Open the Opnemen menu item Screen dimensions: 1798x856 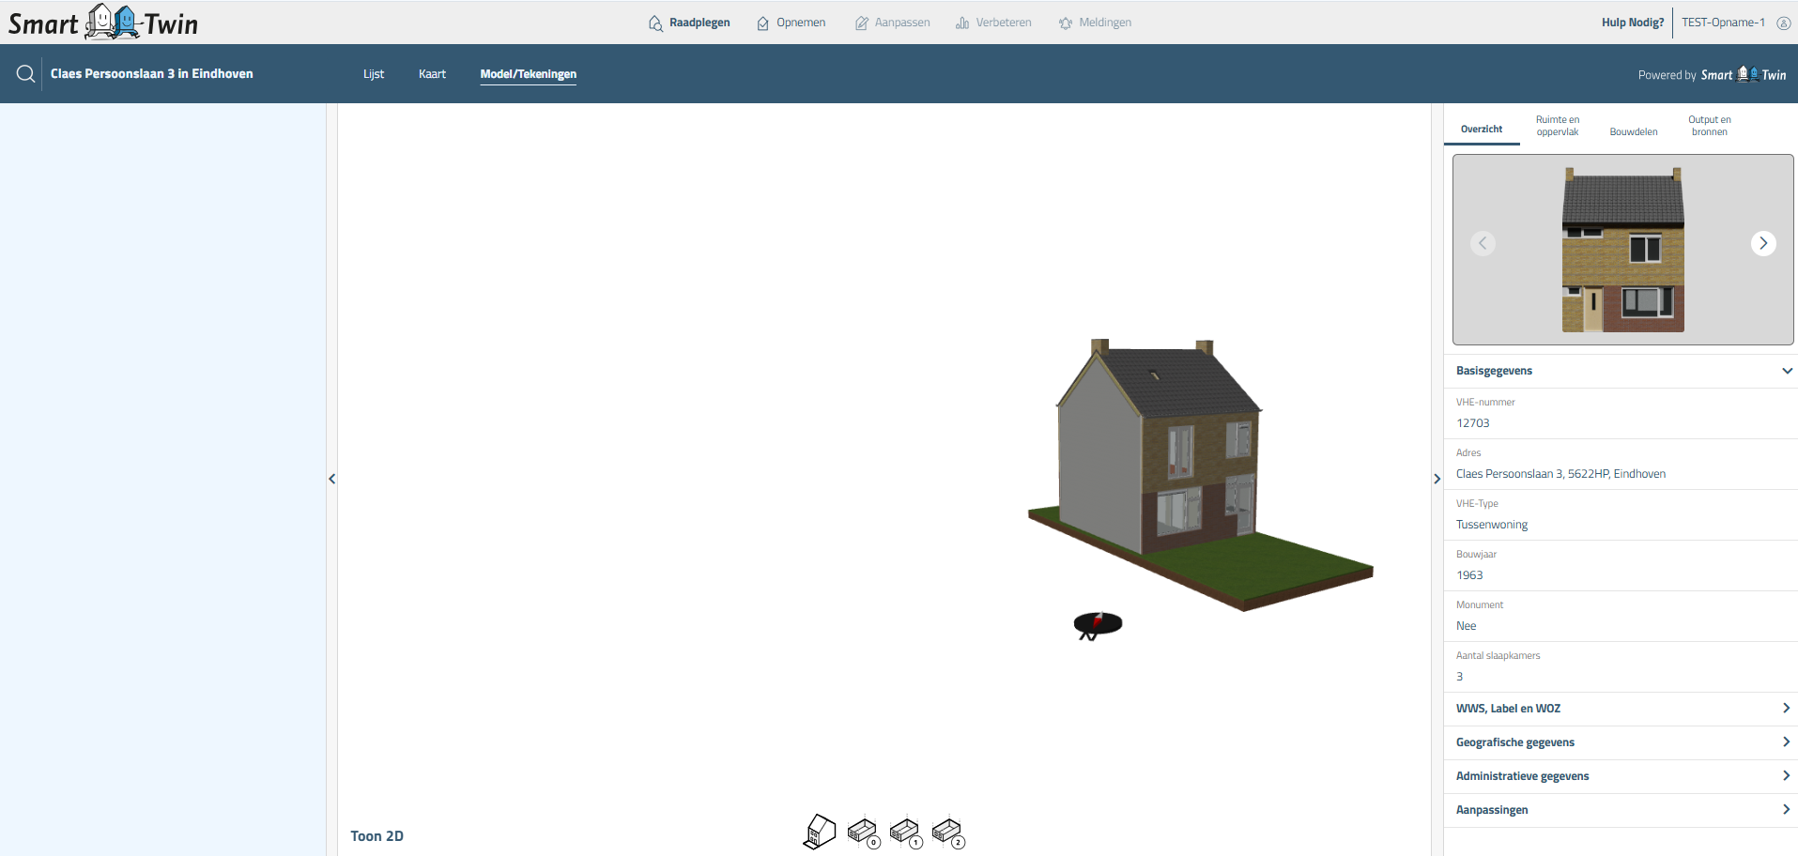(791, 23)
